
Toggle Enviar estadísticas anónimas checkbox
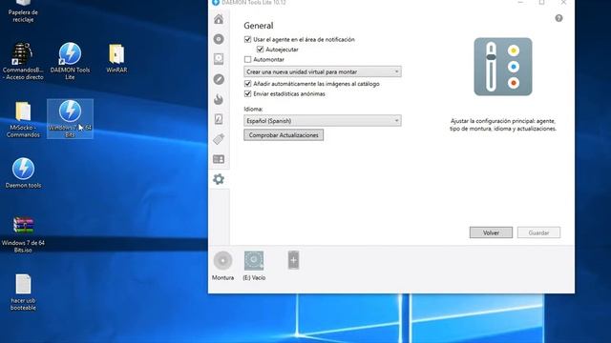[247, 93]
